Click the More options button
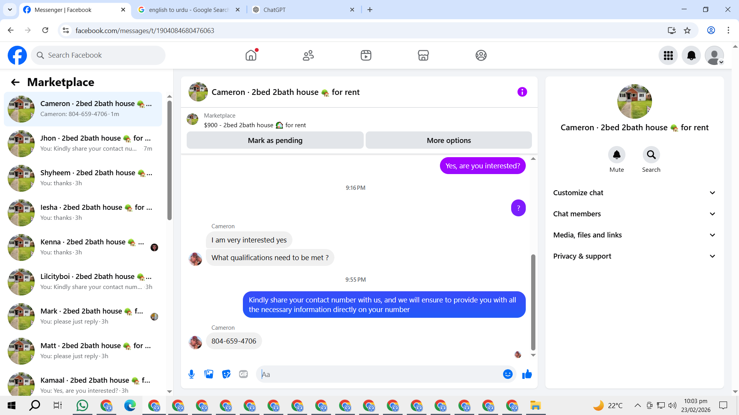Image resolution: width=739 pixels, height=415 pixels. tap(448, 141)
